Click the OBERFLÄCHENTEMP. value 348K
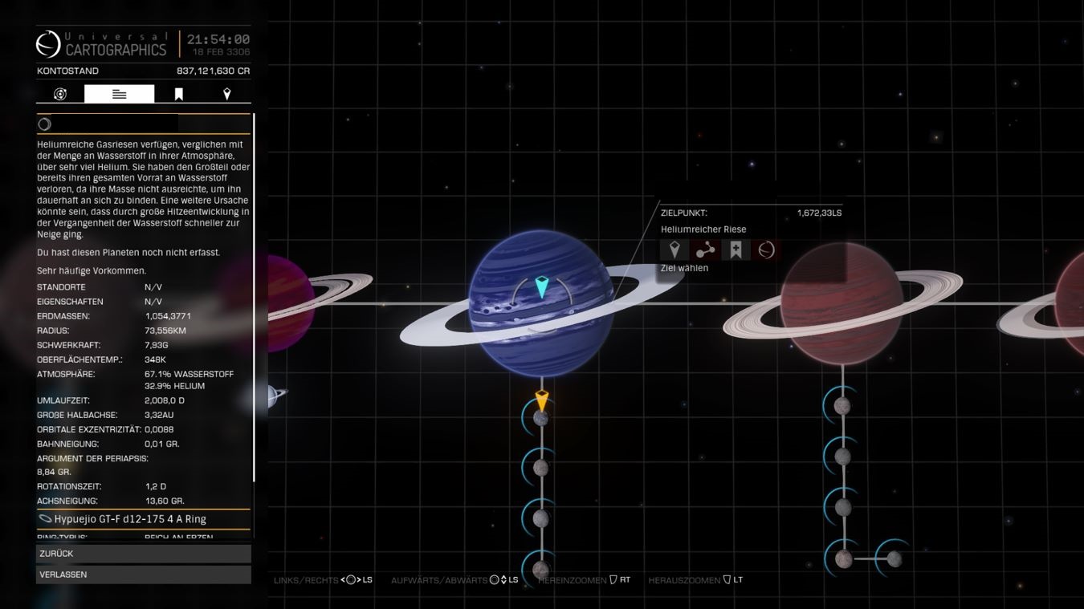 coord(155,359)
